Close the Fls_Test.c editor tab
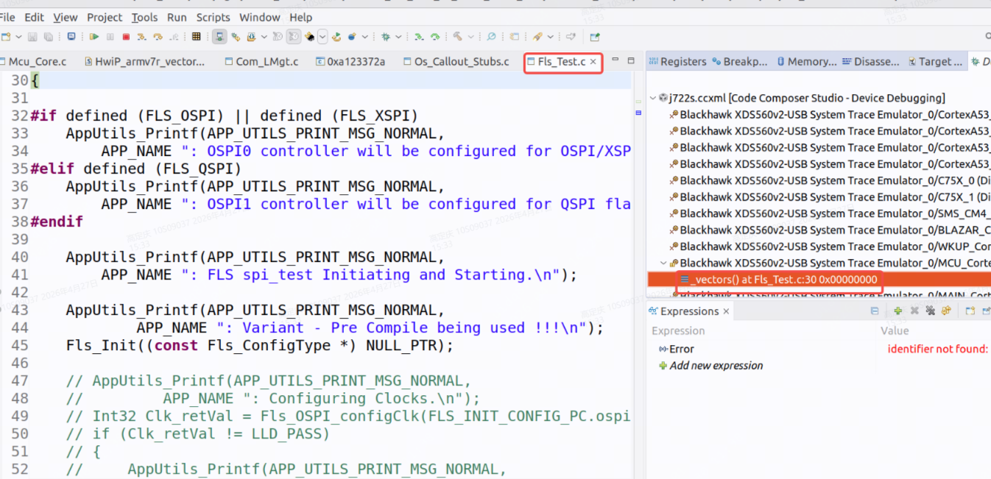The image size is (991, 479). 593,62
